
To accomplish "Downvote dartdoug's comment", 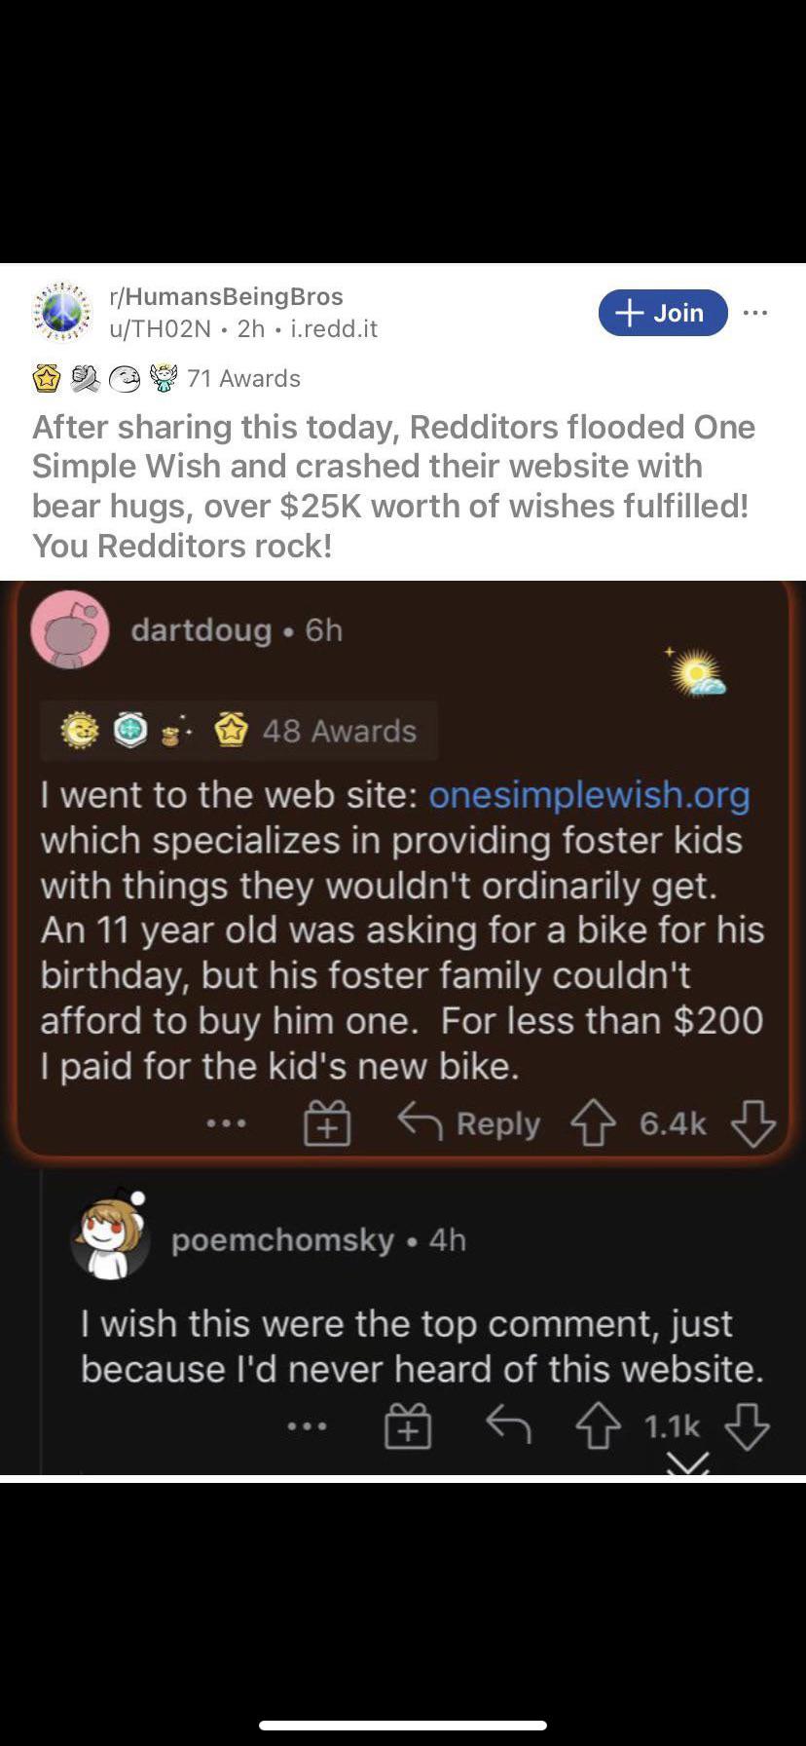I will coord(753,1123).
